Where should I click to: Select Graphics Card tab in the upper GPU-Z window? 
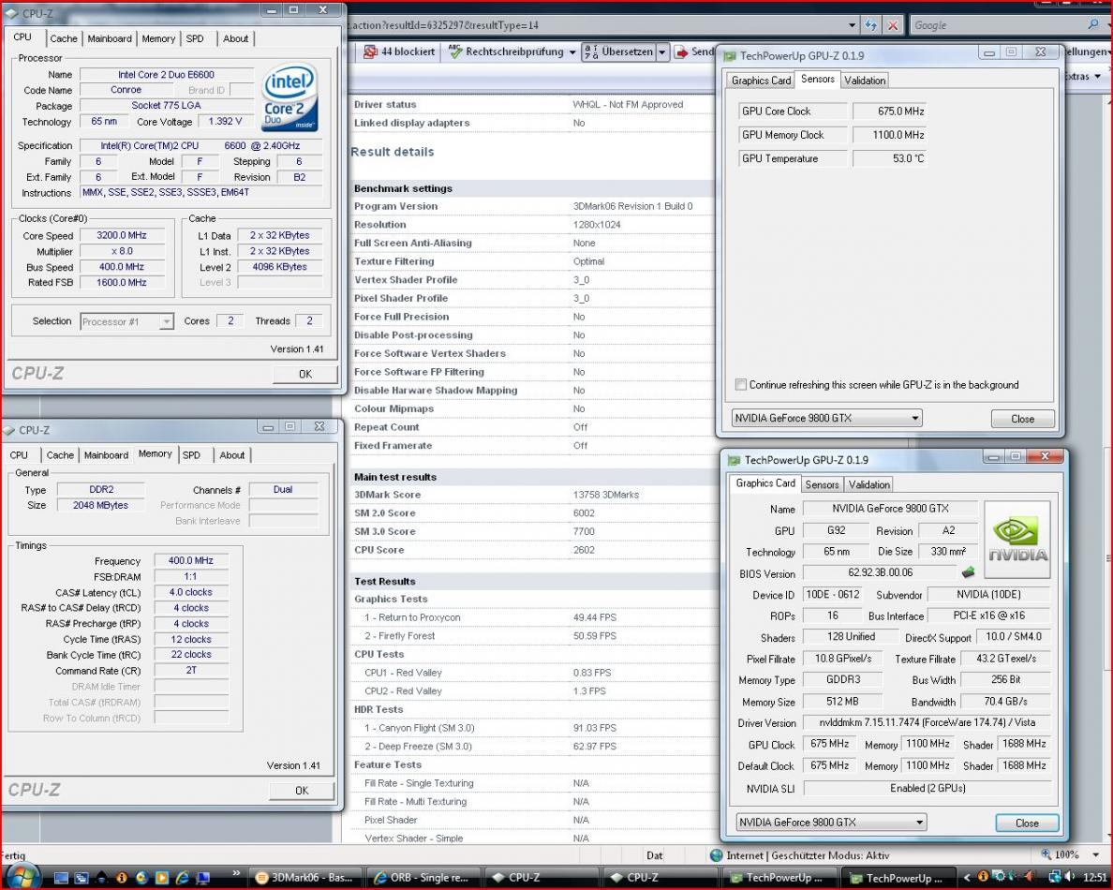761,81
